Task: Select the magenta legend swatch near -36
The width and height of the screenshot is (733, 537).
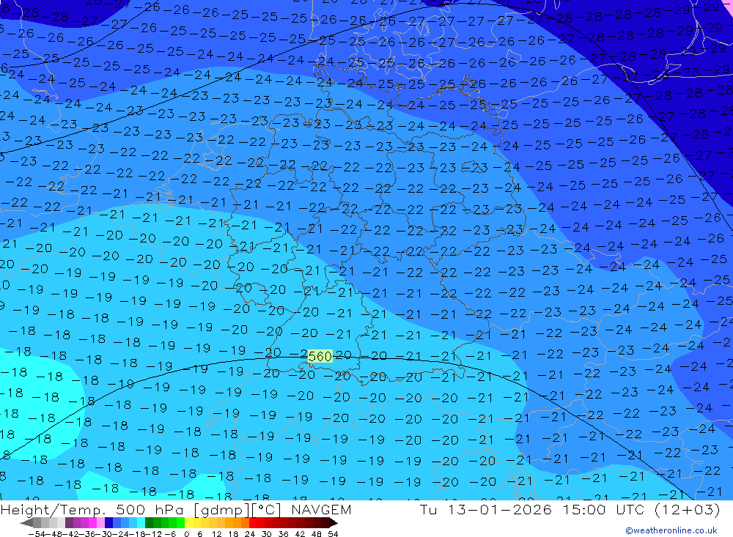Action: 92,522
